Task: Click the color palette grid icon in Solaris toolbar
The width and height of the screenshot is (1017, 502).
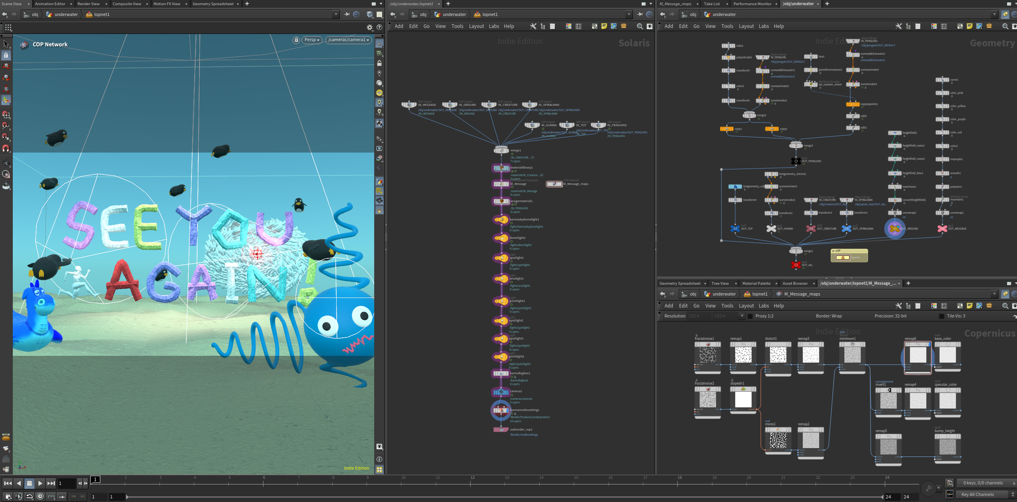Action: coord(568,26)
